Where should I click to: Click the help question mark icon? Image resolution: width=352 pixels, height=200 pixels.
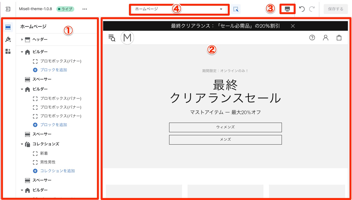pos(312,38)
